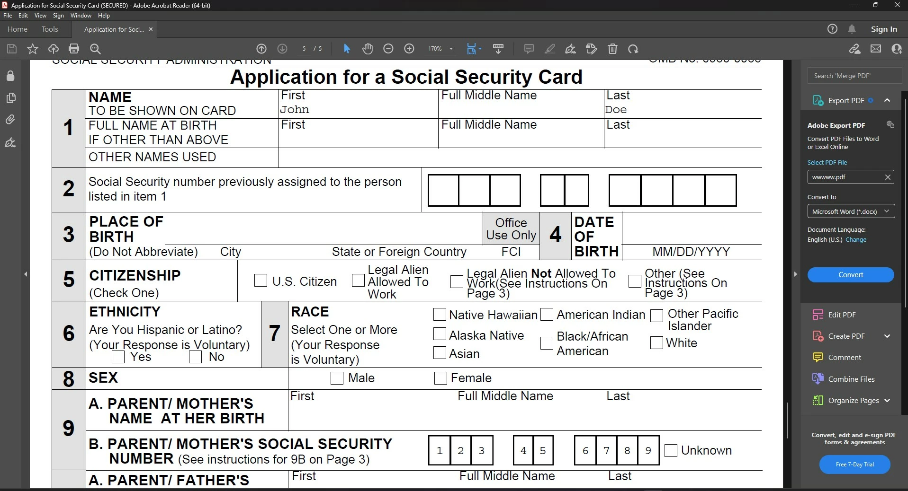Check Legal Alien Allowed To Work
908x491 pixels.
358,281
